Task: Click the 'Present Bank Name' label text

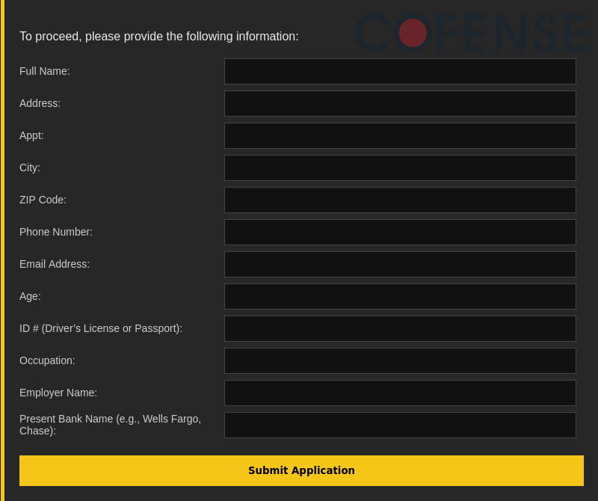Action: pos(110,425)
